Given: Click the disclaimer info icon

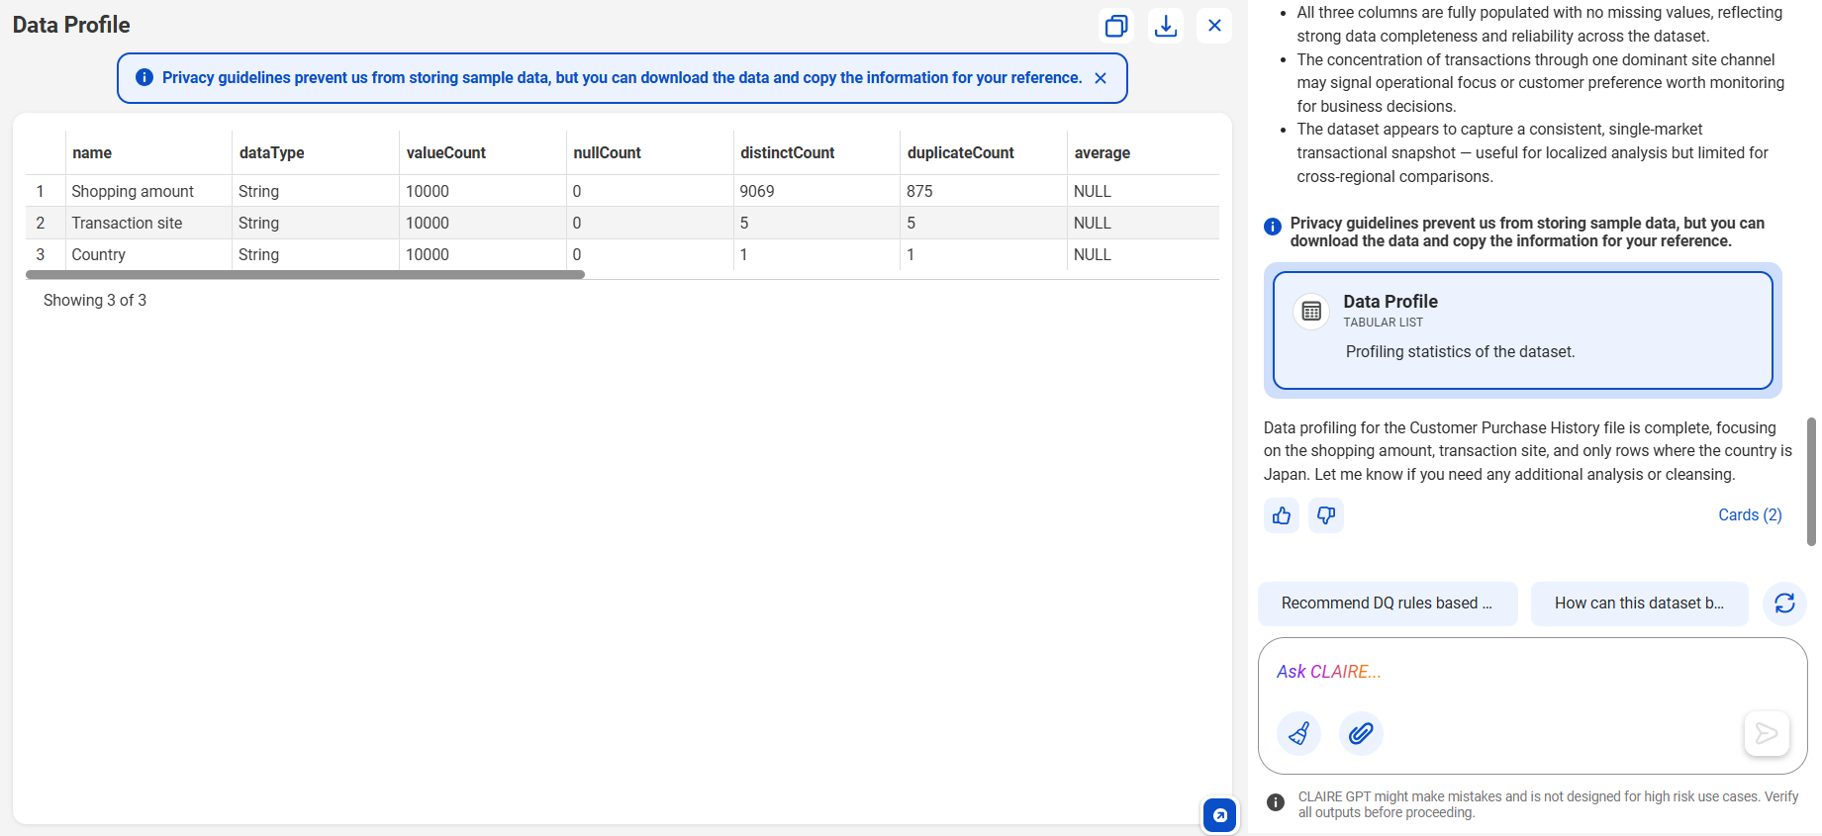Looking at the screenshot, I should click(x=1276, y=802).
